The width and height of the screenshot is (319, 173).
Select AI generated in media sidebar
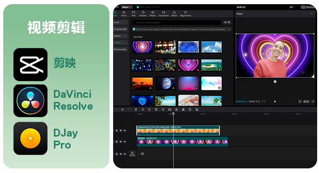(120, 29)
